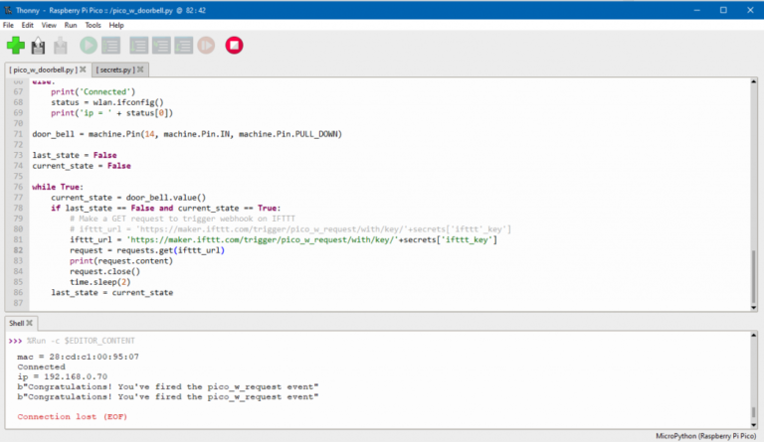
Task: Open the File menu
Action: (8, 25)
